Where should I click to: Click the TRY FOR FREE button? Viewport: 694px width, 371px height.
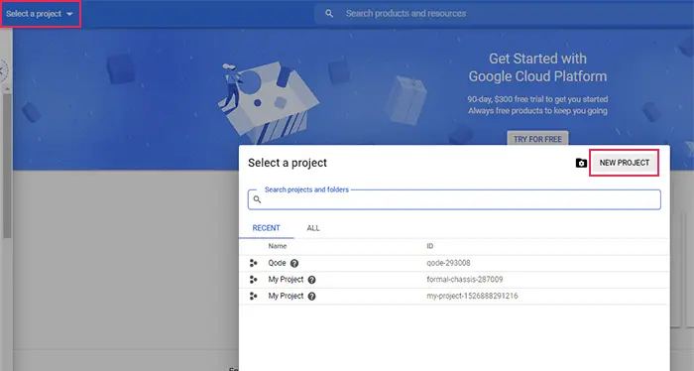click(537, 139)
